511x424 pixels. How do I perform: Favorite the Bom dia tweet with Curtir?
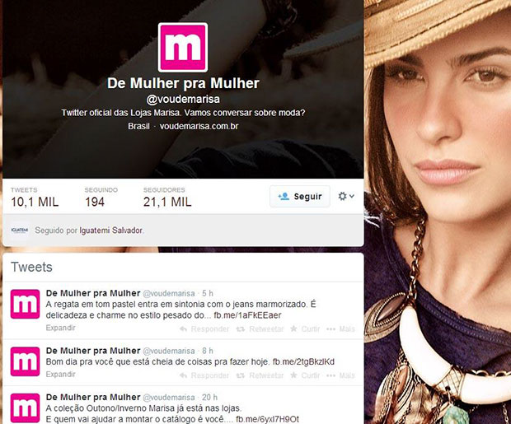click(x=305, y=375)
